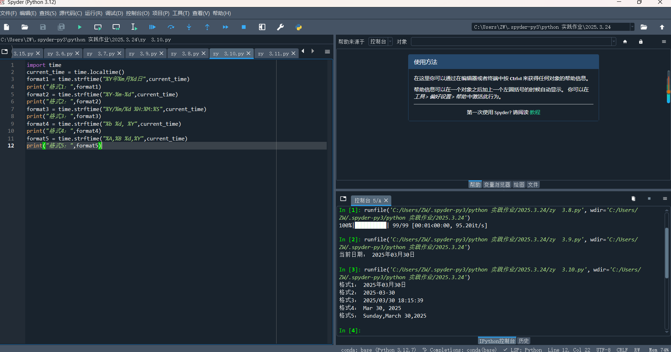Click the In [4]: console prompt
This screenshot has height=352, width=671.
[x=350, y=331]
